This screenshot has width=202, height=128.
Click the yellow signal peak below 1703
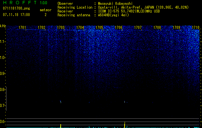click(x=61, y=126)
